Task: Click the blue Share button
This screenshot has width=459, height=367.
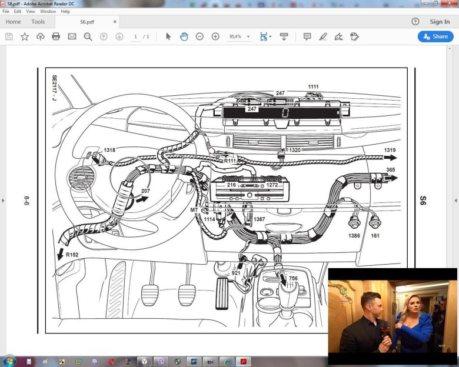Action: (x=435, y=36)
